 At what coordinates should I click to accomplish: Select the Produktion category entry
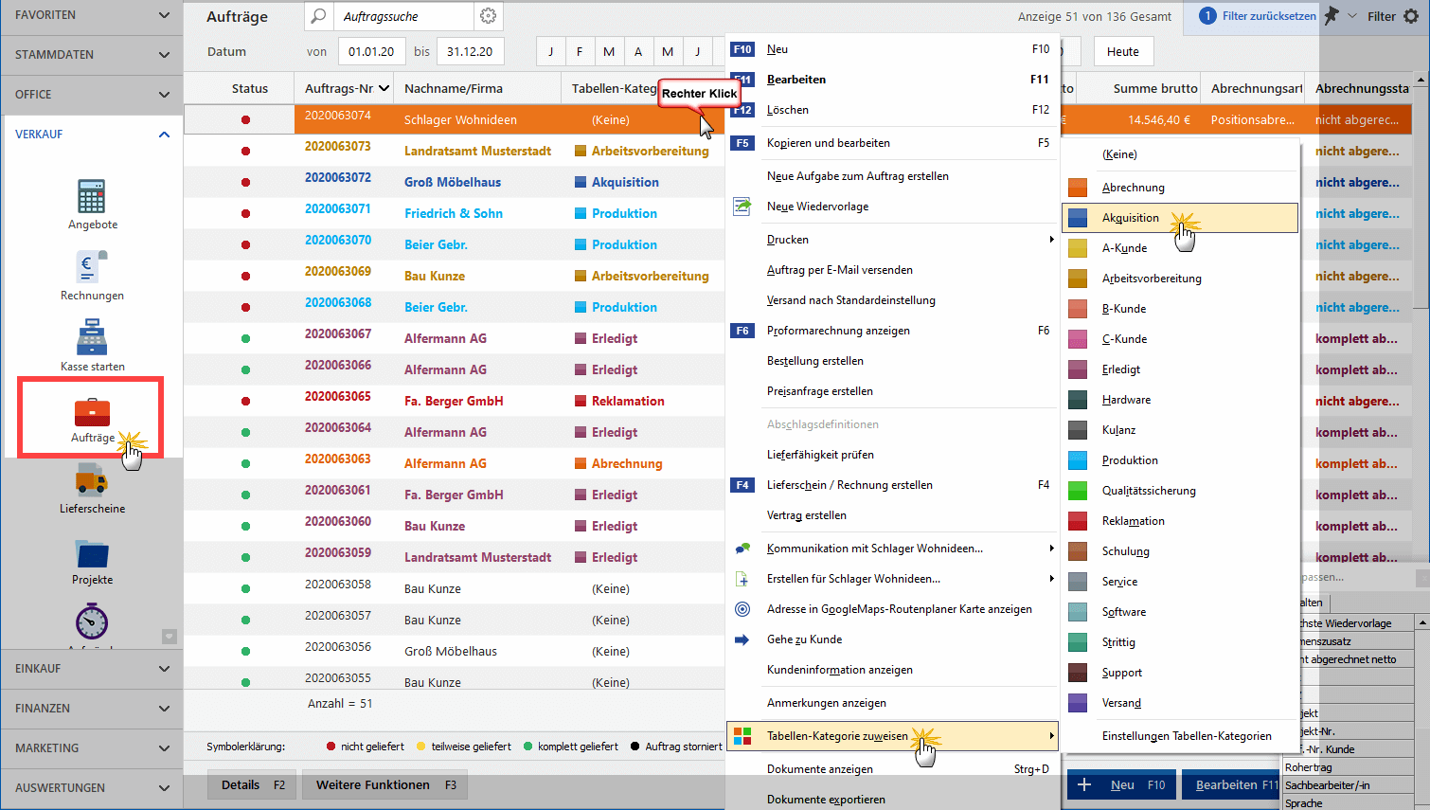pos(1180,460)
